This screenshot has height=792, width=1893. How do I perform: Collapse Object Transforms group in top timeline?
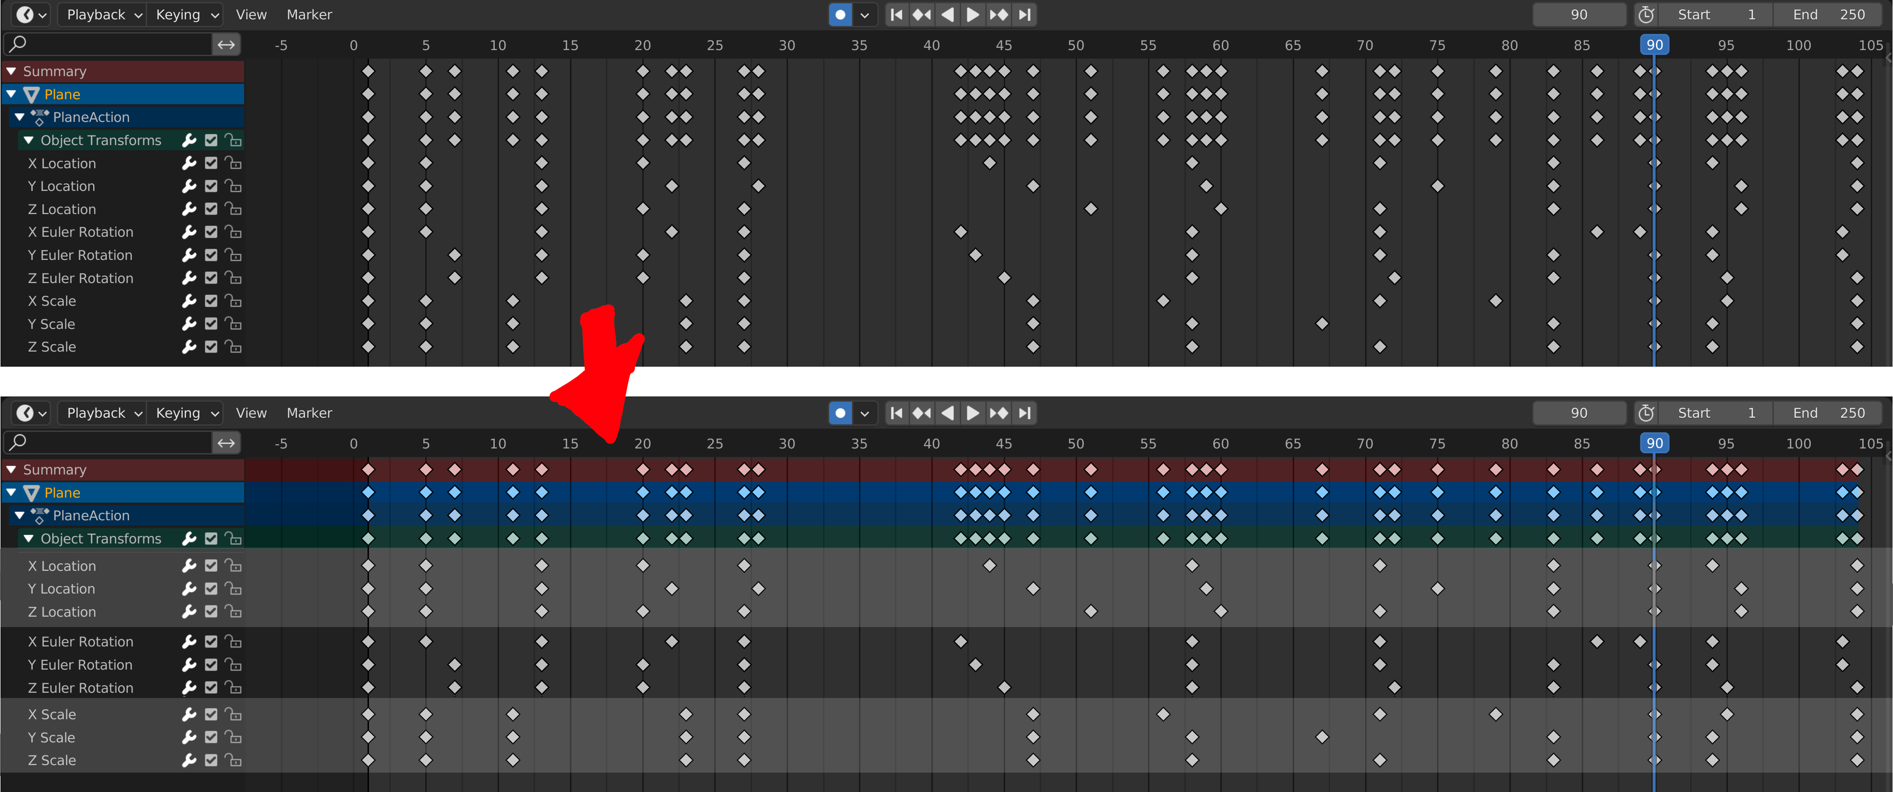click(29, 140)
